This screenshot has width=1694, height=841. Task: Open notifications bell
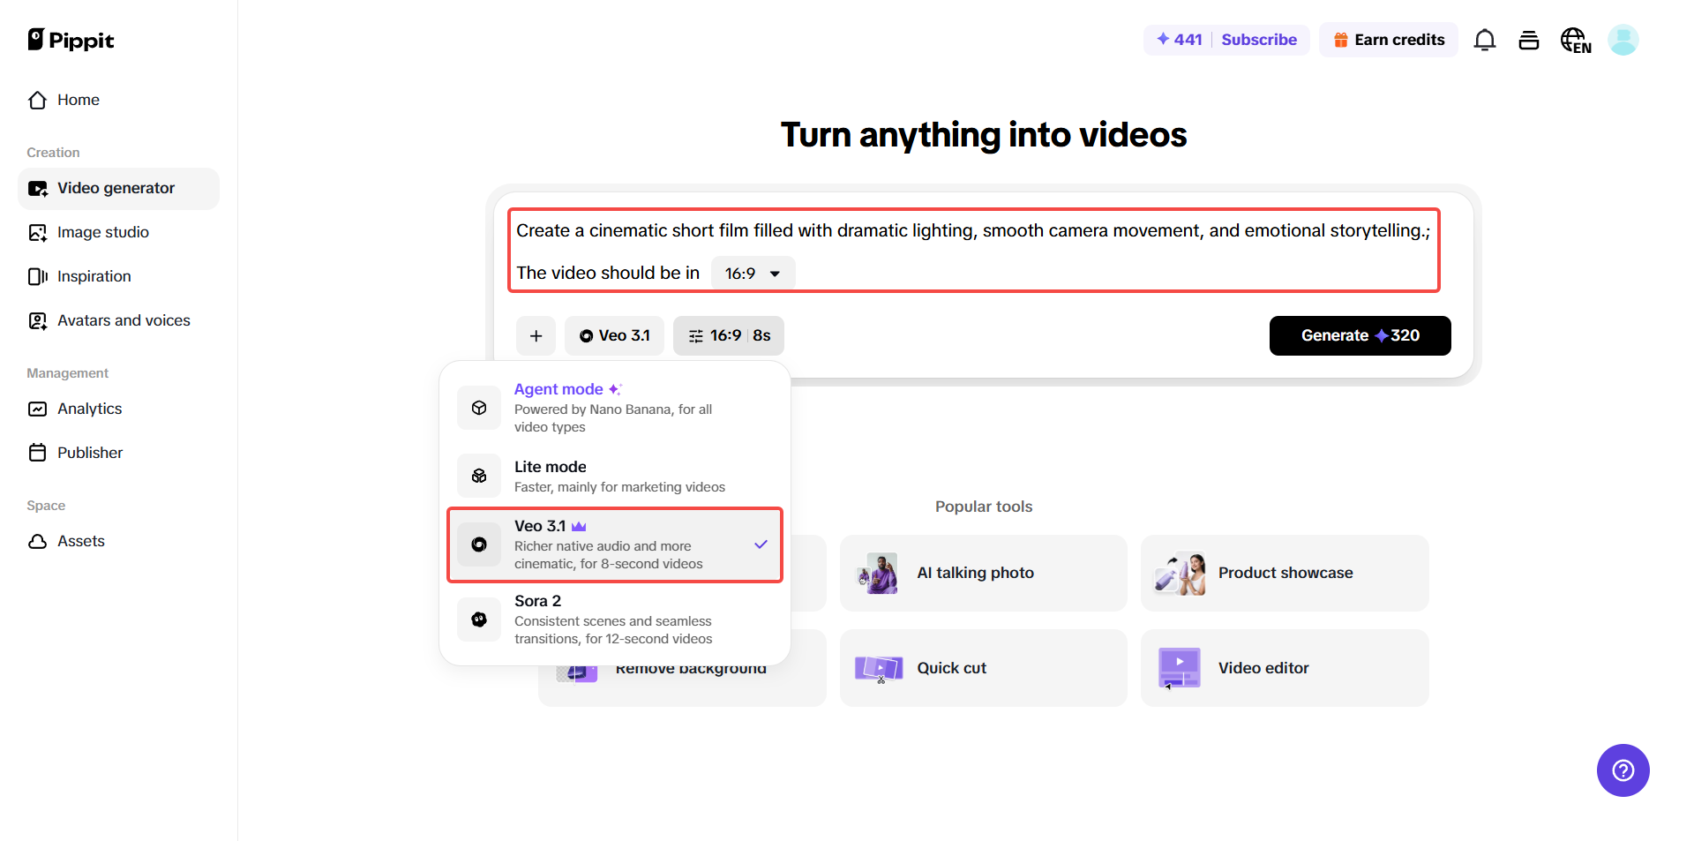[1485, 40]
